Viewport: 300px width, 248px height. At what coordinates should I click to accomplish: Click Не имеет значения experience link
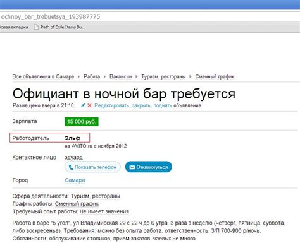click(104, 211)
